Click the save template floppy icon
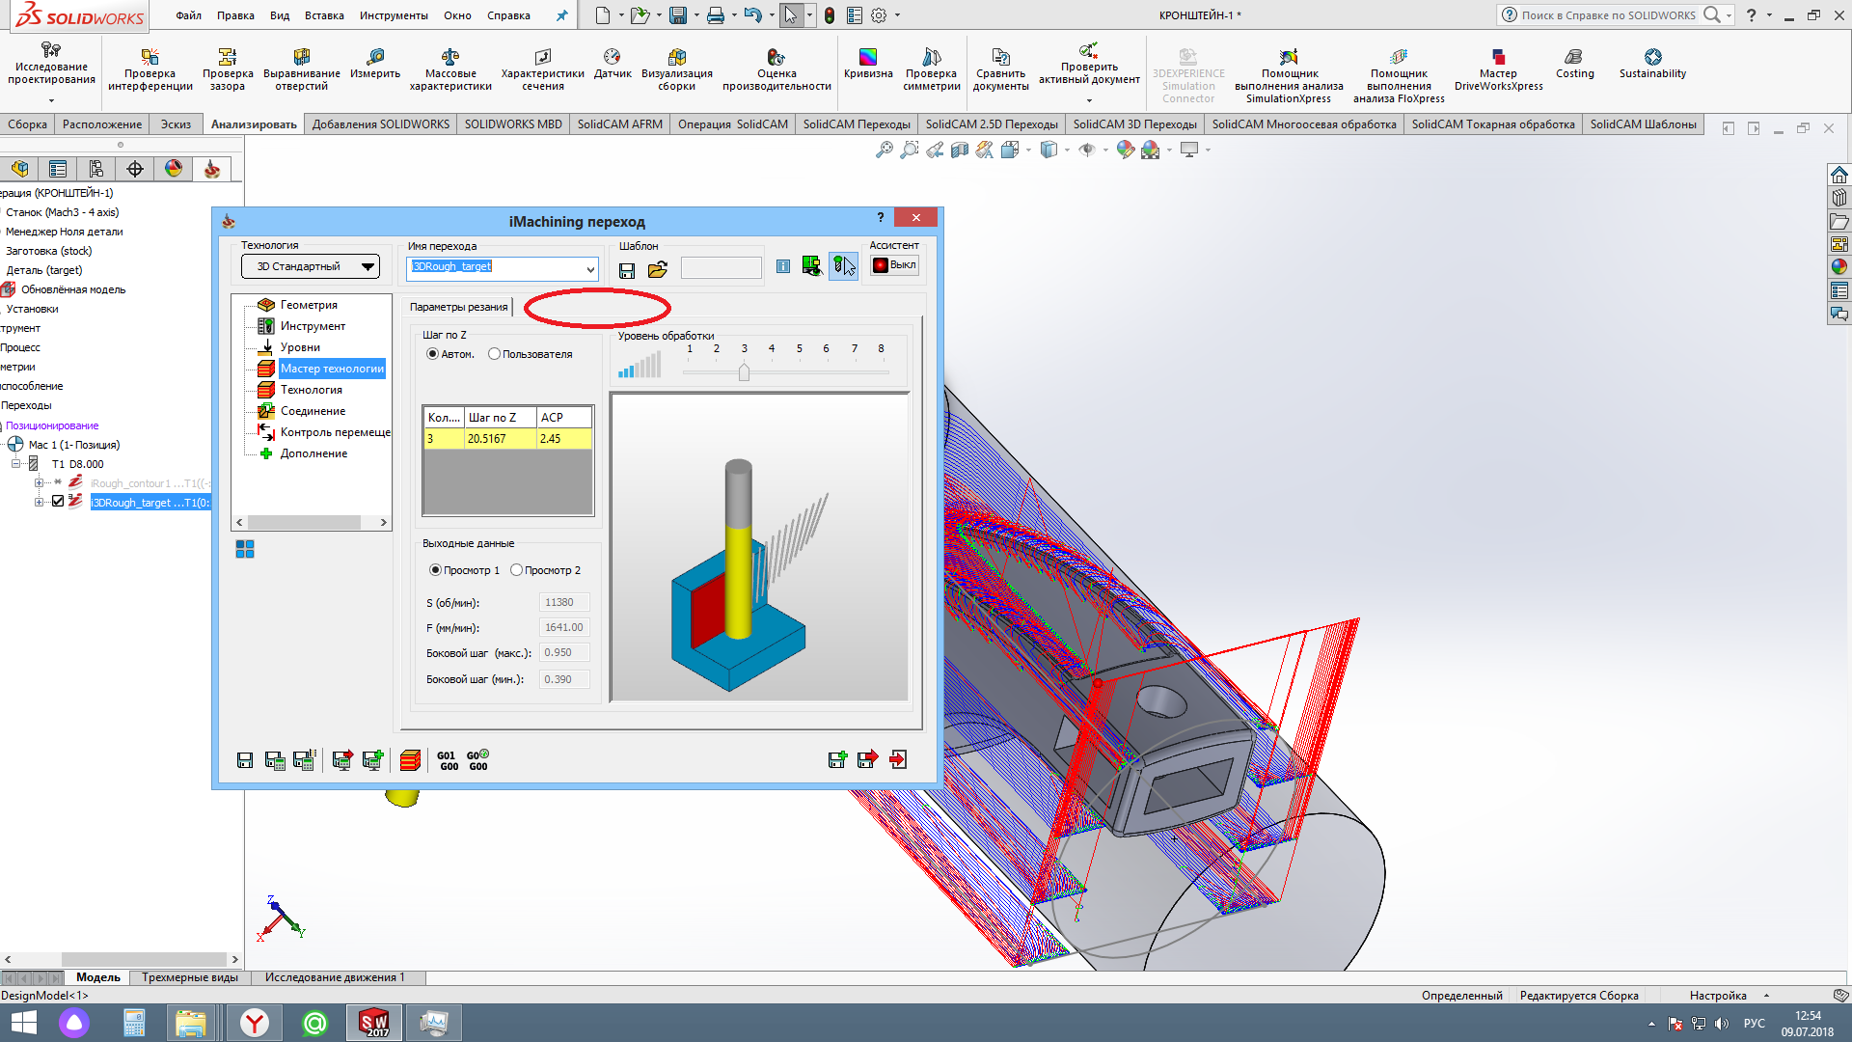This screenshot has height=1042, width=1852. click(x=627, y=270)
